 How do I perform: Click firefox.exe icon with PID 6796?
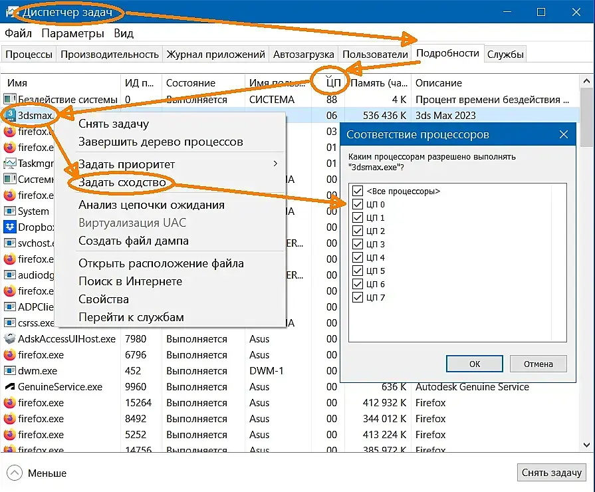click(x=10, y=354)
